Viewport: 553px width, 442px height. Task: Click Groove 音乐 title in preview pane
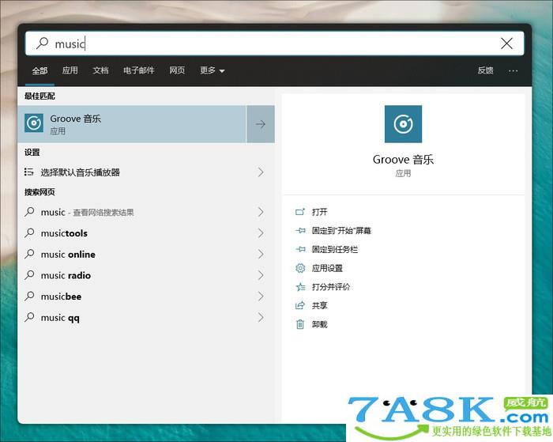(x=403, y=160)
